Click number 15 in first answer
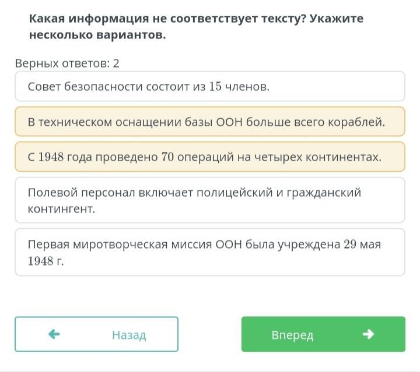 coord(215,87)
